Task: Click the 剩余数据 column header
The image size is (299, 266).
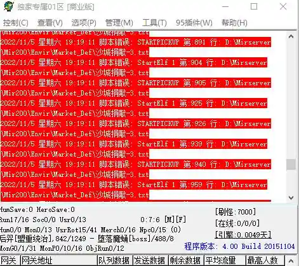Action: tap(186, 260)
